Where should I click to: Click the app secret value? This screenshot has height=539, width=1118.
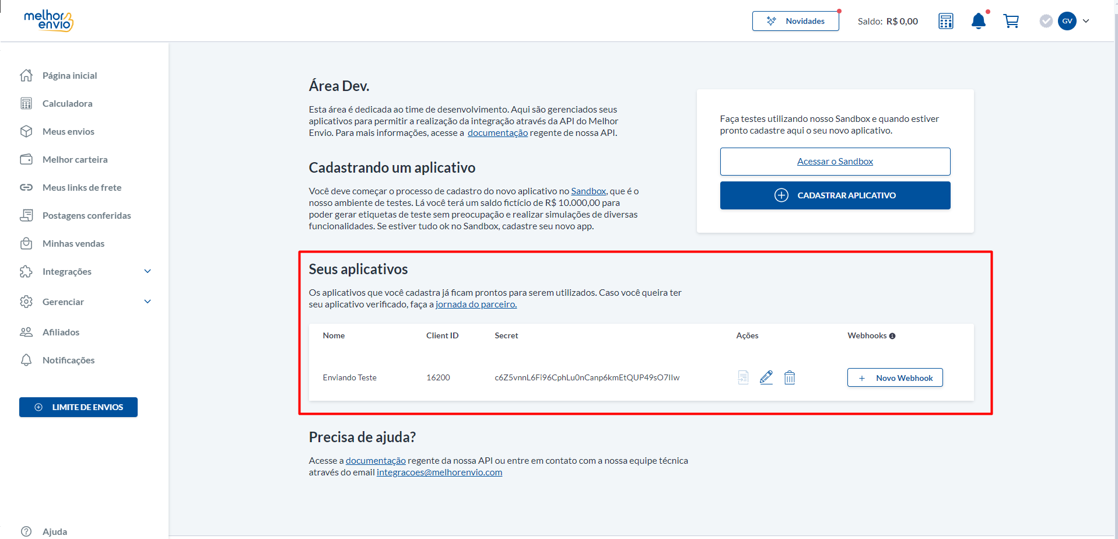pos(587,377)
